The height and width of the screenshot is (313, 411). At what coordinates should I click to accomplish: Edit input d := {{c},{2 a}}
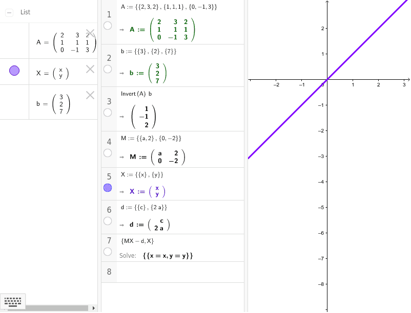pyautogui.click(x=143, y=208)
